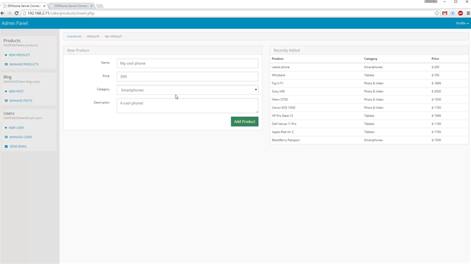Viewport: 471px width, 264px height.
Task: Click plus icon beside New Post
Action: click(6, 91)
